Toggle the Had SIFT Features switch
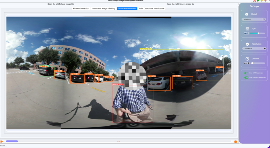This screenshot has width=270, height=148. pos(246,73)
